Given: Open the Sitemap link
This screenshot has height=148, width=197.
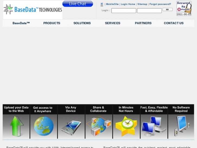Looking at the screenshot, I should point(142,4).
